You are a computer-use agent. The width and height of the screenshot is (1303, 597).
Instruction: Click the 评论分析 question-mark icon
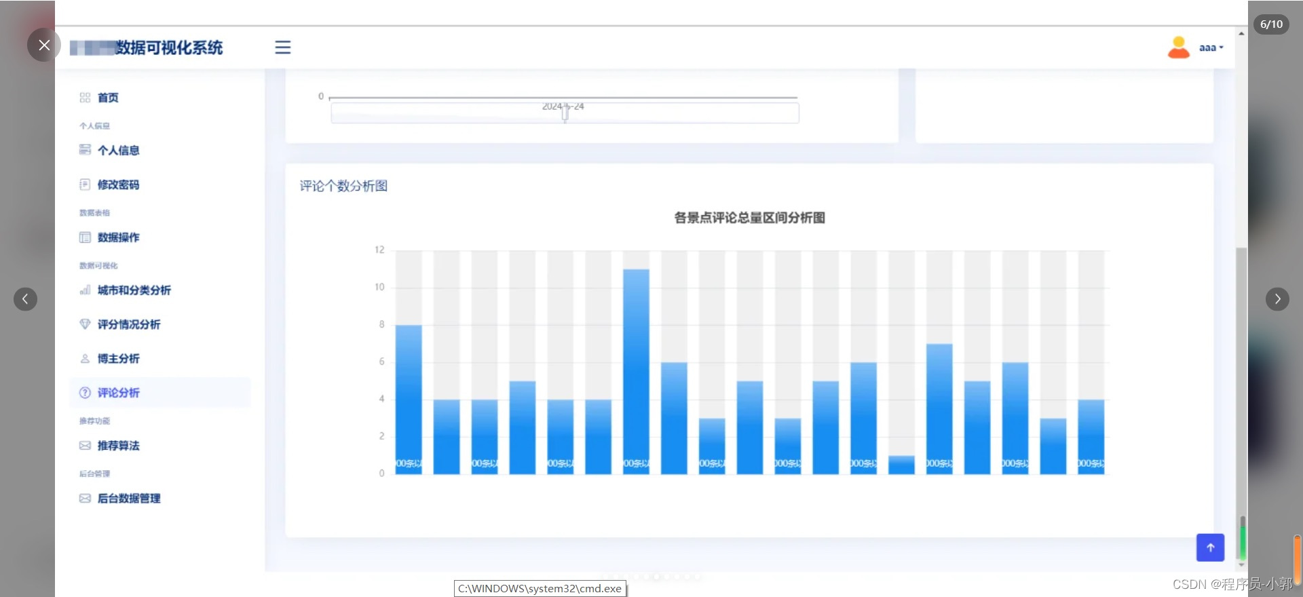[x=85, y=393]
